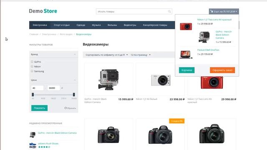The image size is (267, 150).
Task: Click the minimum price field showing 40
Action: (x=38, y=88)
